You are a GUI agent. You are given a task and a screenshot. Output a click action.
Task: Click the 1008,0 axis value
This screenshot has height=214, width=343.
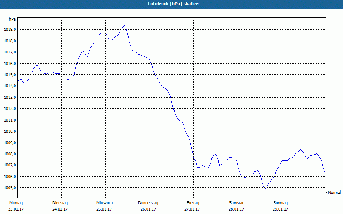click(x=9, y=154)
